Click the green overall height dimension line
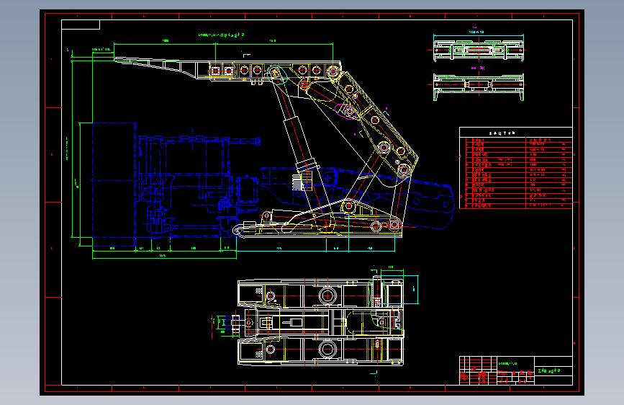Screen dimensions: 624x405 [x=72, y=148]
